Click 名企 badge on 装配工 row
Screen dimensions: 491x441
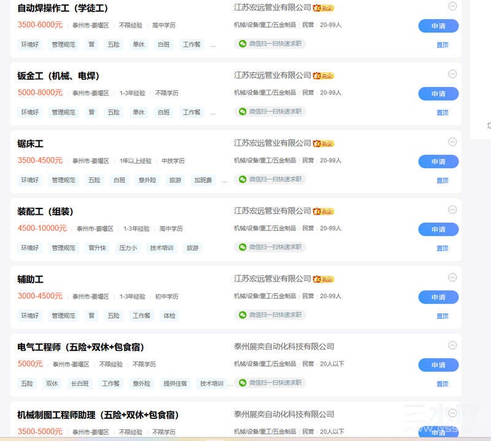tap(323, 211)
